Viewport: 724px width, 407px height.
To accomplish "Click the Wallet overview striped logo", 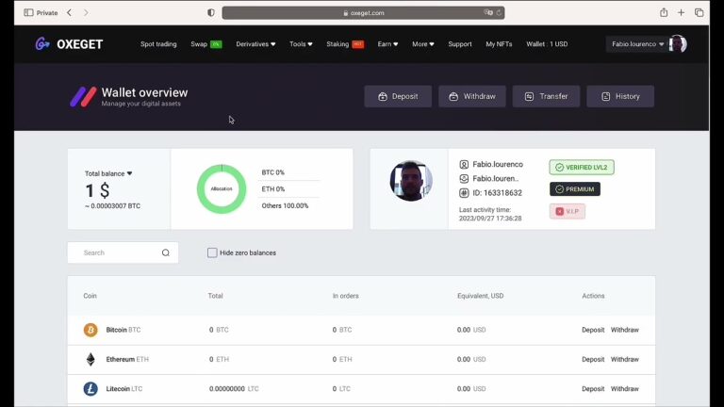I will pyautogui.click(x=83, y=96).
